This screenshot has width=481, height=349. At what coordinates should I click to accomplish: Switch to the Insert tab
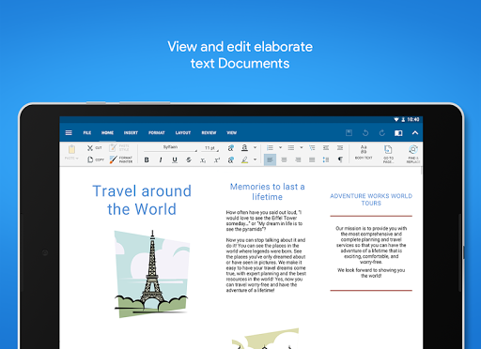[x=131, y=133]
